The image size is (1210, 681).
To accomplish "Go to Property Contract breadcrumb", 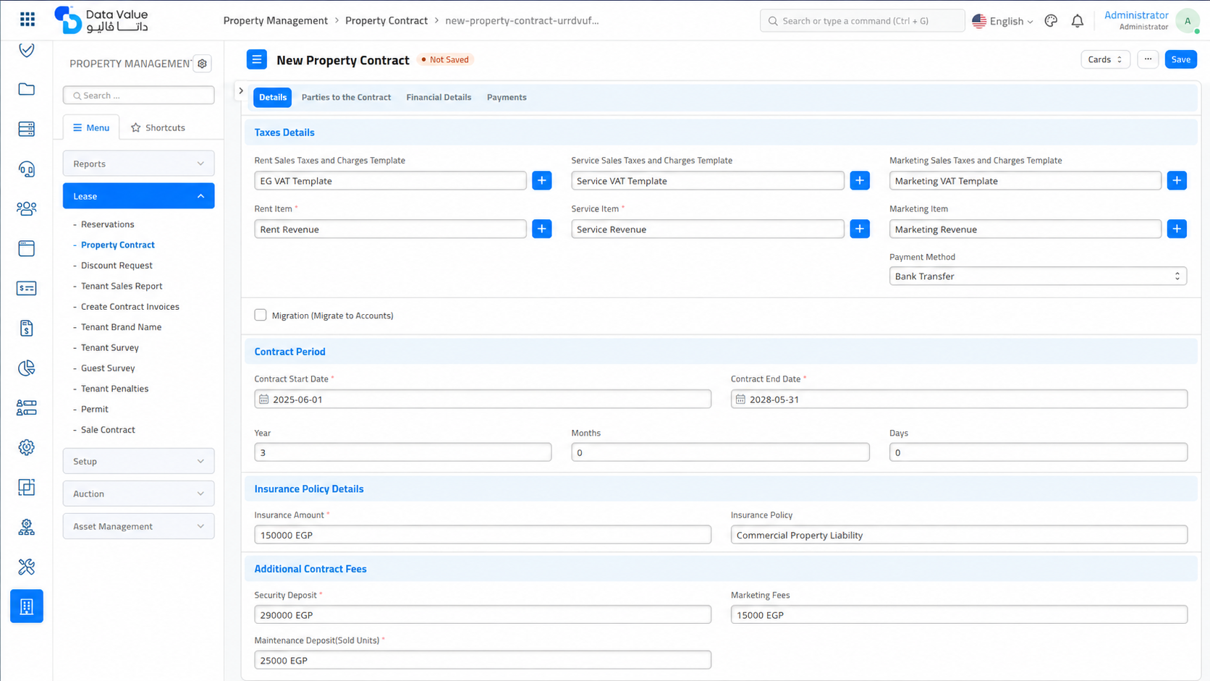I will click(386, 20).
